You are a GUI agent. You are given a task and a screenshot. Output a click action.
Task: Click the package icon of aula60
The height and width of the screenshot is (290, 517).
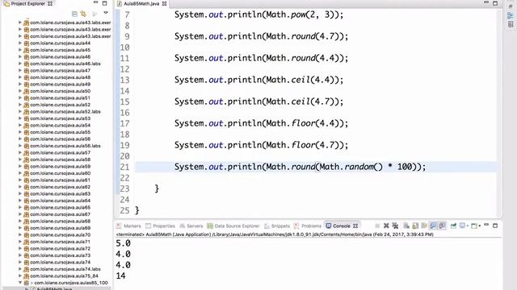click(27, 173)
